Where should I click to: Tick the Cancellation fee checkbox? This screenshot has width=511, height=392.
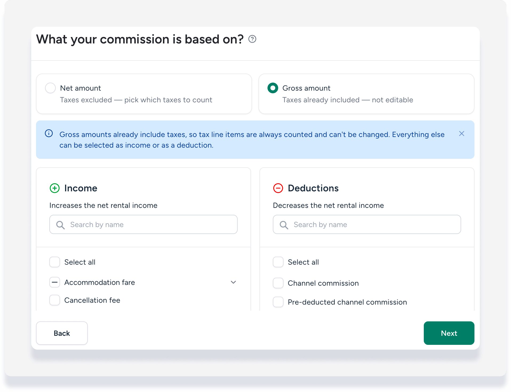click(x=55, y=300)
